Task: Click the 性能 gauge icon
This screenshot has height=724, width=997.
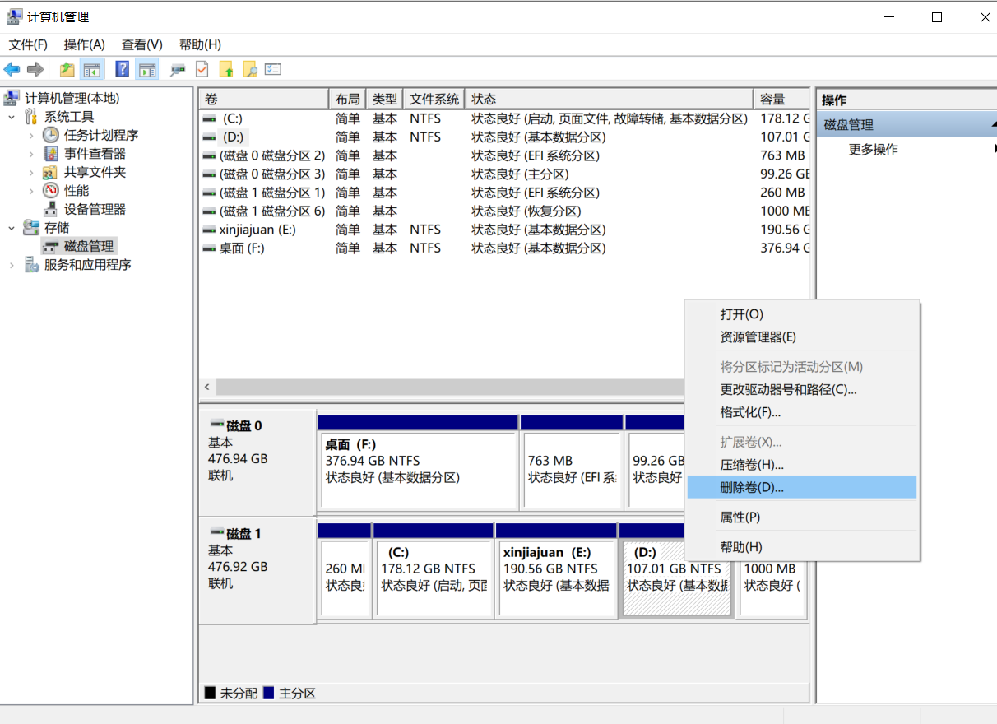Action: click(51, 191)
